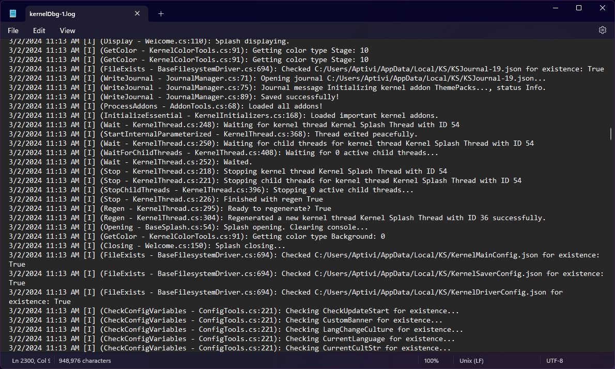Click the UTF-8 encoding indicator
The width and height of the screenshot is (615, 369).
pos(555,361)
